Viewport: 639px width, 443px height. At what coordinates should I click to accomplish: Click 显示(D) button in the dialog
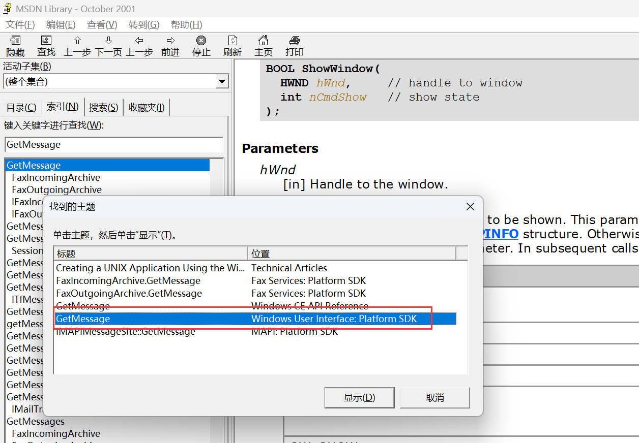[360, 398]
